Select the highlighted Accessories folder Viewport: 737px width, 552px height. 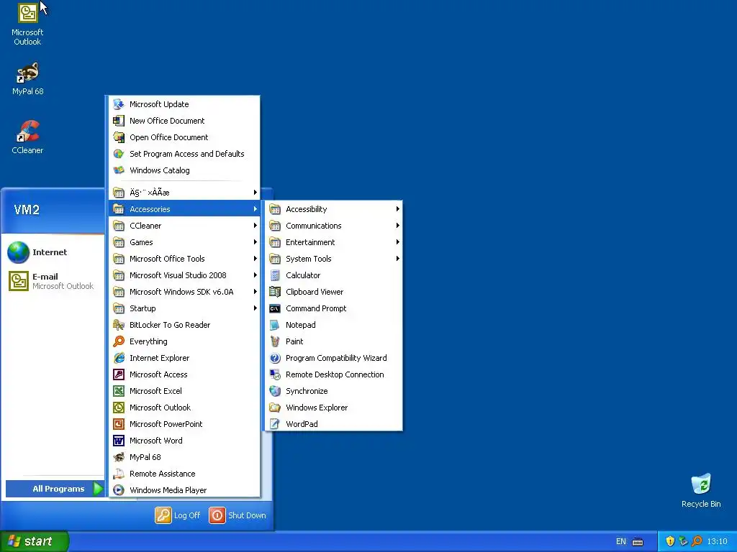pyautogui.click(x=184, y=209)
